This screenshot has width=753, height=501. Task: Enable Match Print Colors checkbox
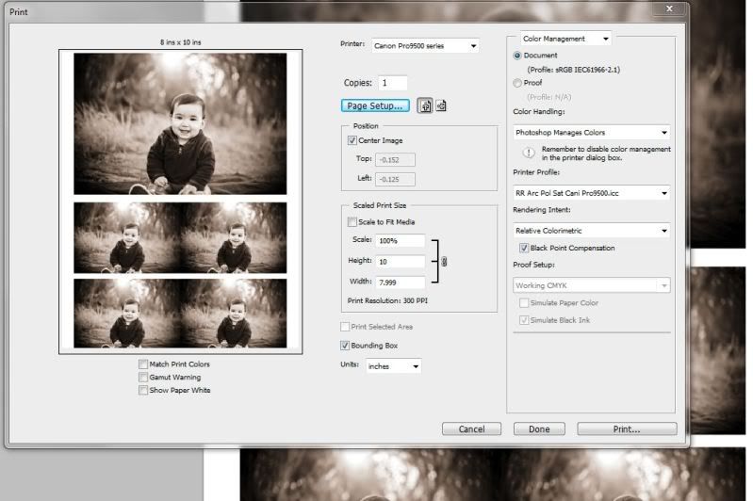click(x=143, y=364)
